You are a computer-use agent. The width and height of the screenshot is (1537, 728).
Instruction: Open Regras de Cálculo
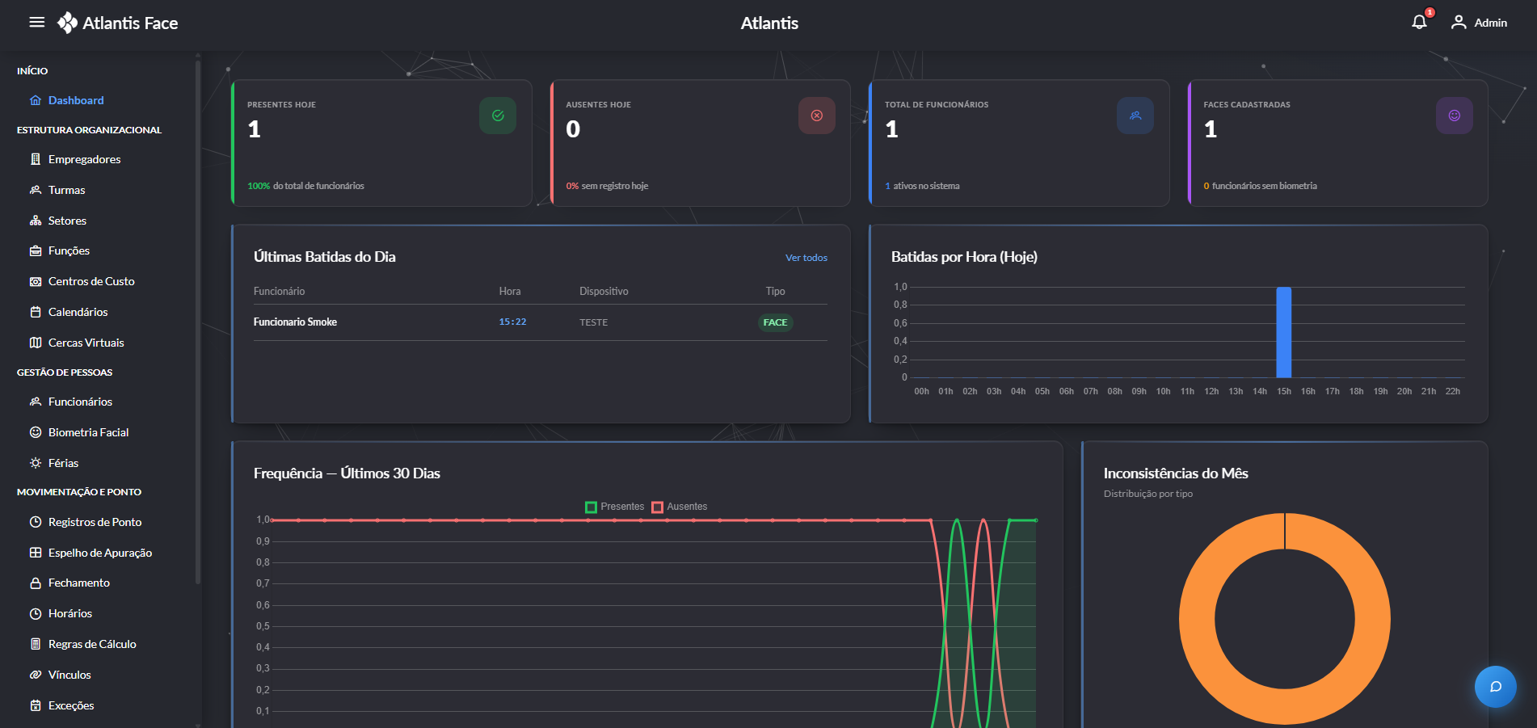click(x=92, y=644)
